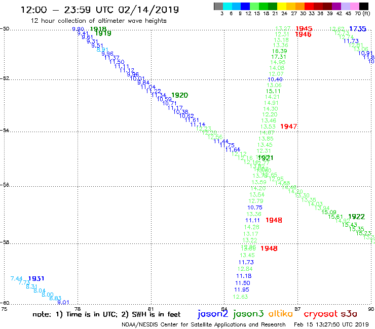Click the wave height value 13.53
The height and width of the screenshot is (329, 375).
268,127
